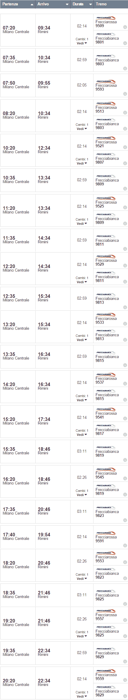128x700 pixels.
Task: Open info icon next to Frecciarossa 9591
Action: click(125, 545)
